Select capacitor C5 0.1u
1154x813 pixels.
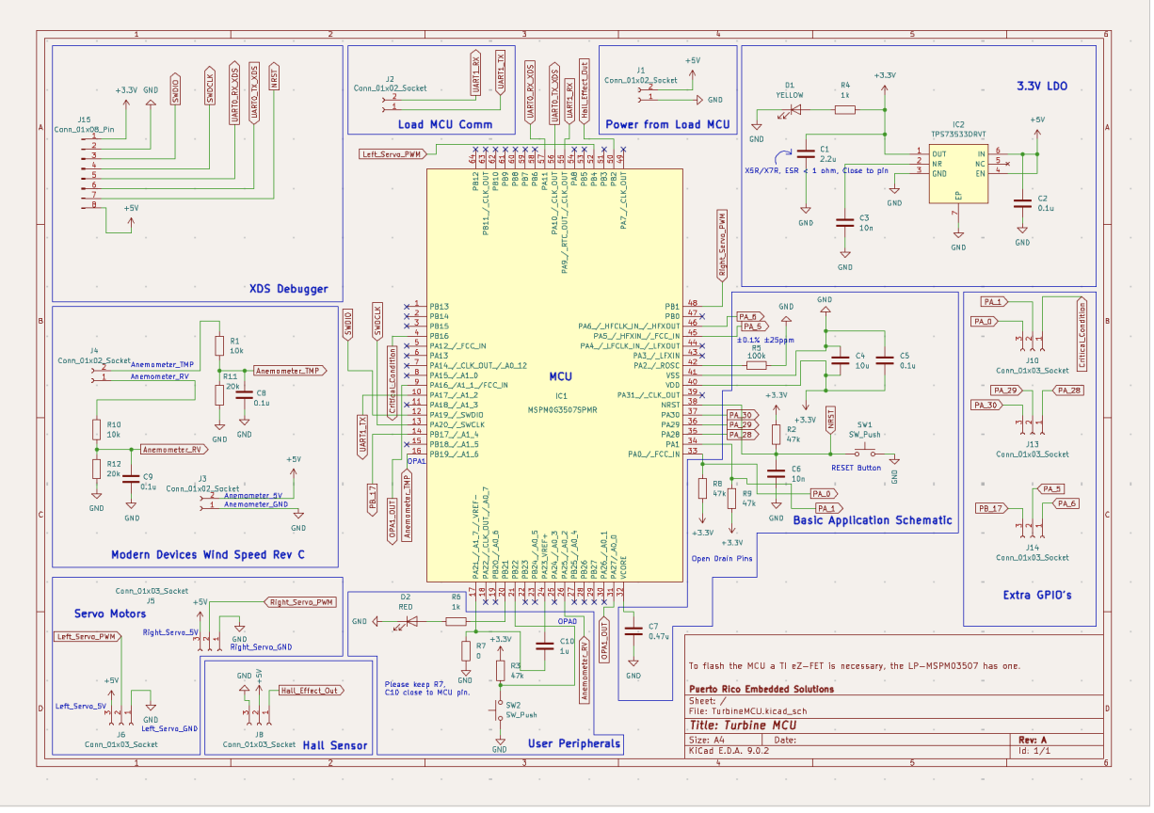[x=883, y=359]
